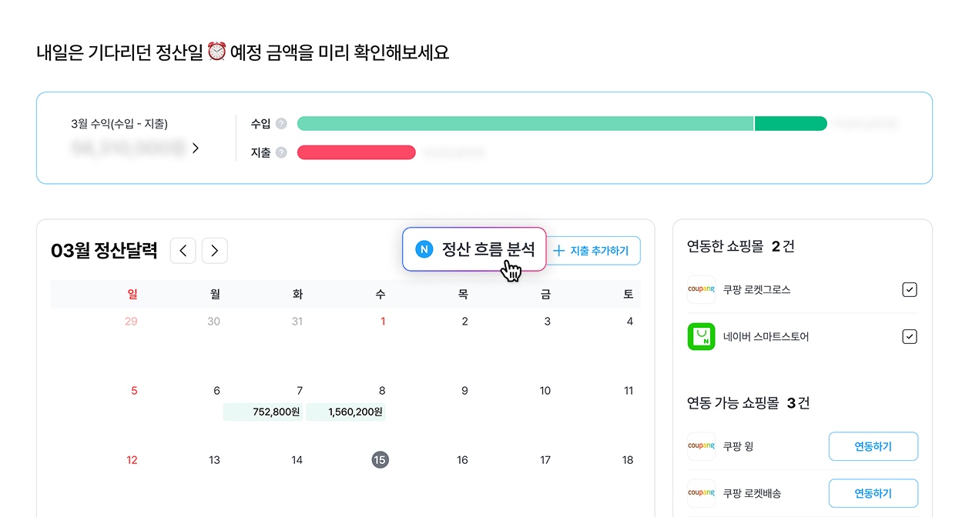Go to previous month in calendar
This screenshot has height=517, width=969.
pos(183,251)
